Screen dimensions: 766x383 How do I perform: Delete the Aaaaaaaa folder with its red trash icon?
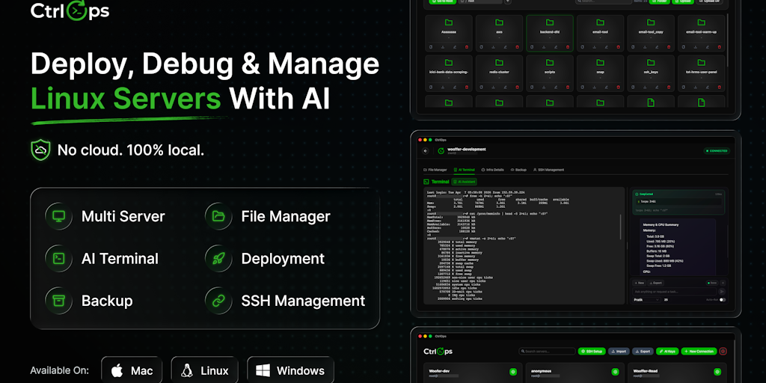coord(467,47)
